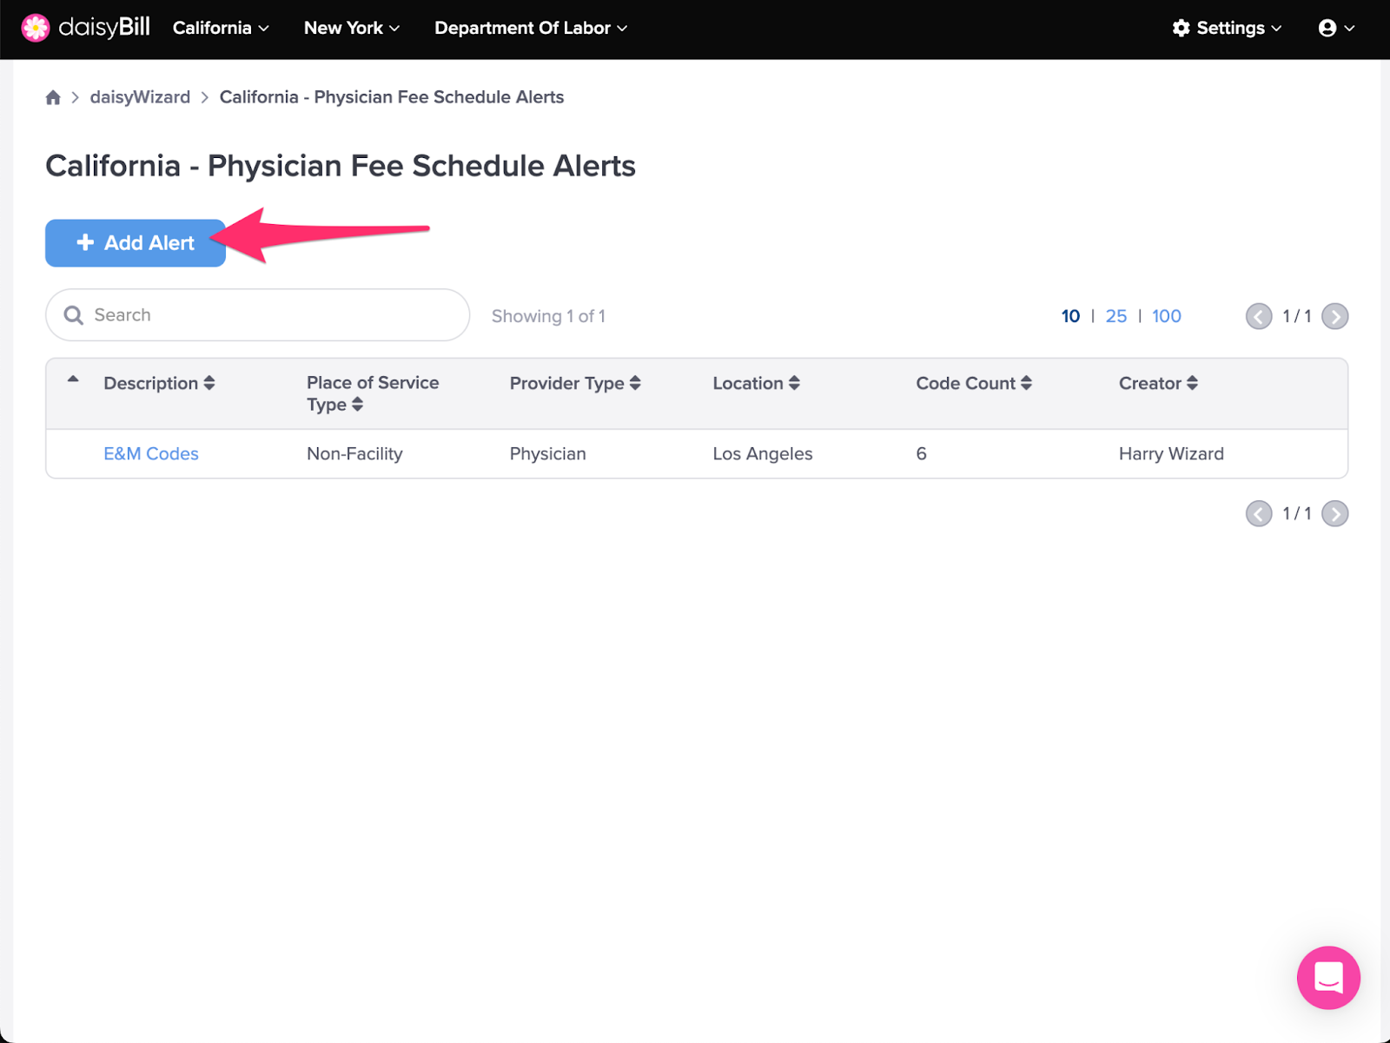Click the magnifier icon in search box

(x=74, y=315)
